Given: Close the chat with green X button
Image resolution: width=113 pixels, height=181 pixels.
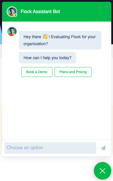Looking at the screenshot, I should coord(103,171).
